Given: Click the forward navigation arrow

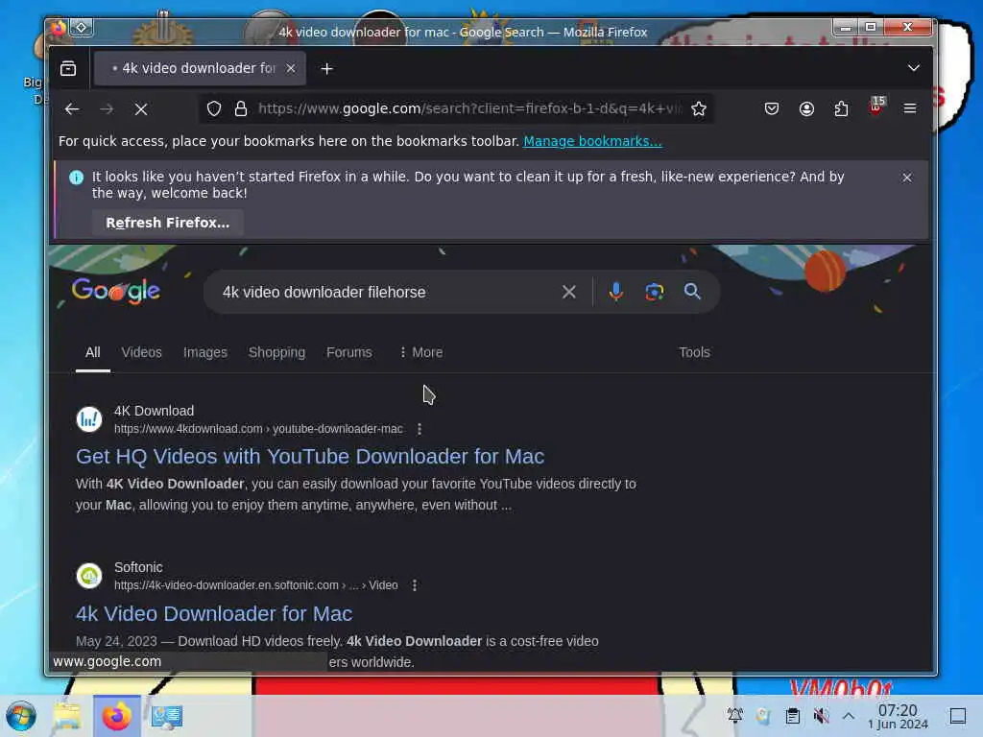Looking at the screenshot, I should pos(107,109).
